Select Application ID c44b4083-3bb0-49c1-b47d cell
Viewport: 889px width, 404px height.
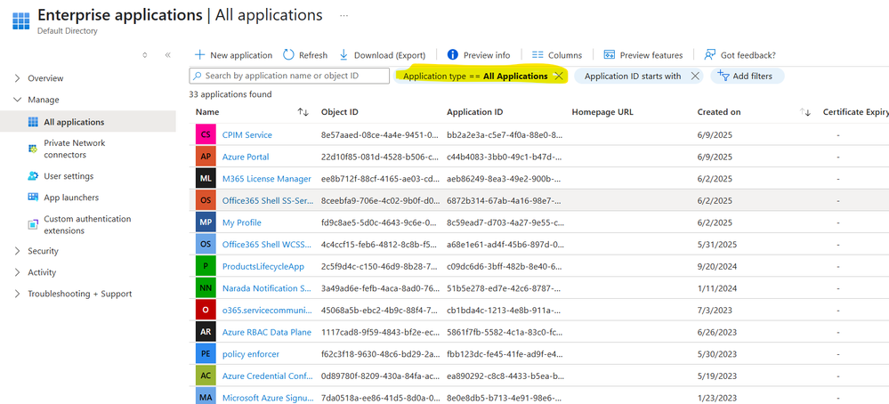coord(505,157)
